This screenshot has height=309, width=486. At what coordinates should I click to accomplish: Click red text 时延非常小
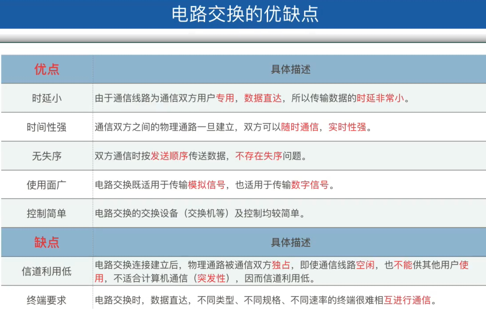click(x=380, y=98)
